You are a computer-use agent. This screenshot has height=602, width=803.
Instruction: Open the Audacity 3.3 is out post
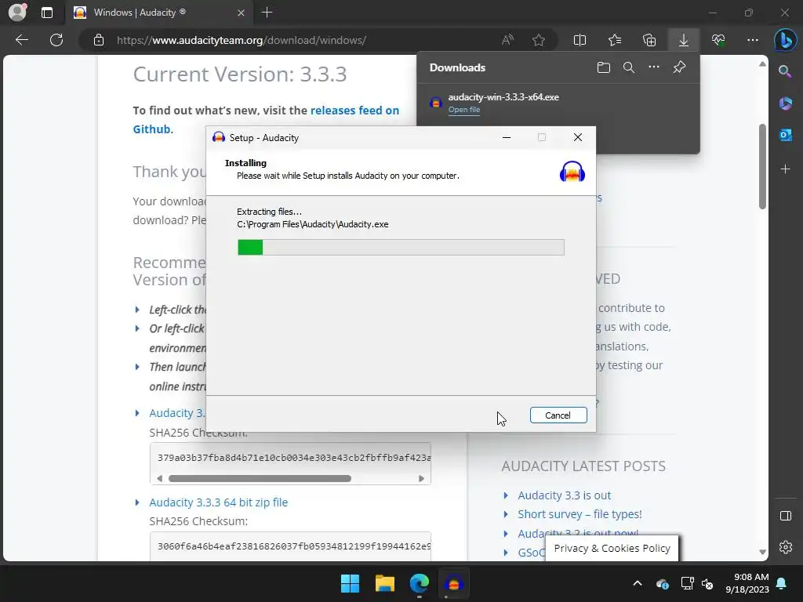(564, 495)
